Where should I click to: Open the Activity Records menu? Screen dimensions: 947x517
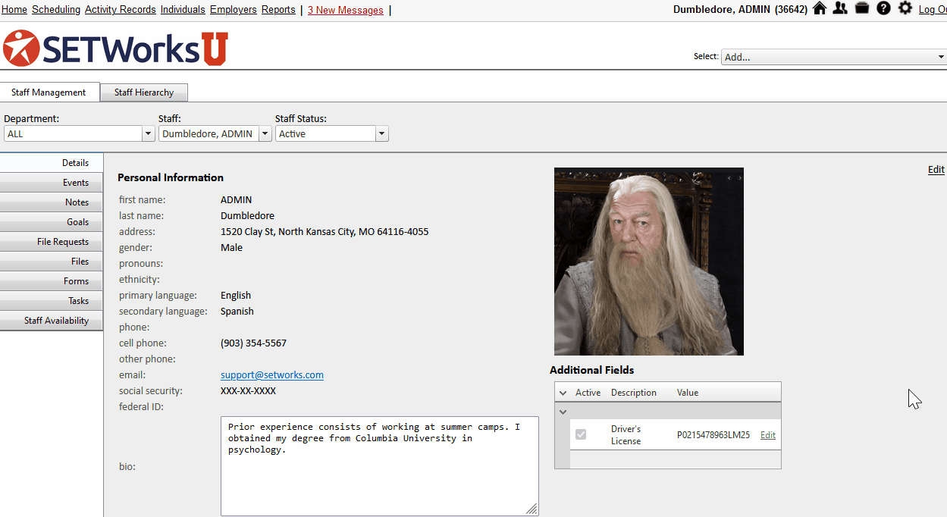tap(121, 10)
